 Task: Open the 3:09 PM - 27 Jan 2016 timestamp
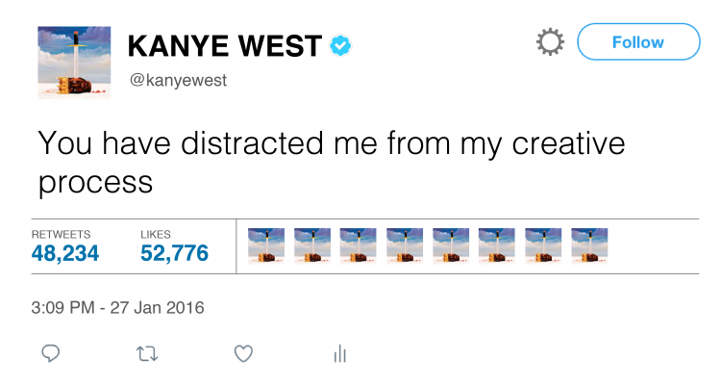click(x=117, y=307)
